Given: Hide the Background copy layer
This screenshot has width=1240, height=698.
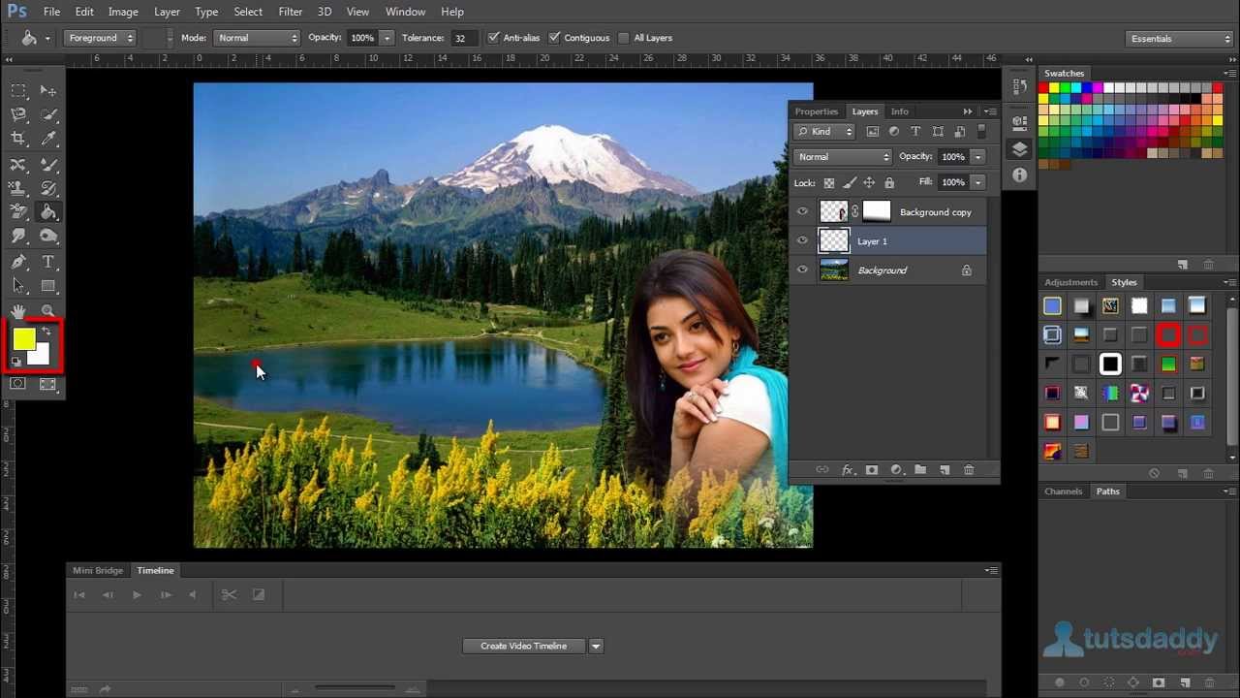Looking at the screenshot, I should click(x=802, y=212).
